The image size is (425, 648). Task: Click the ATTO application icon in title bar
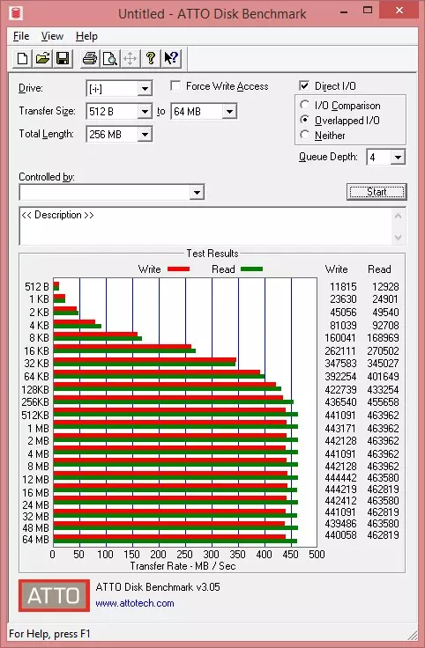[x=16, y=12]
